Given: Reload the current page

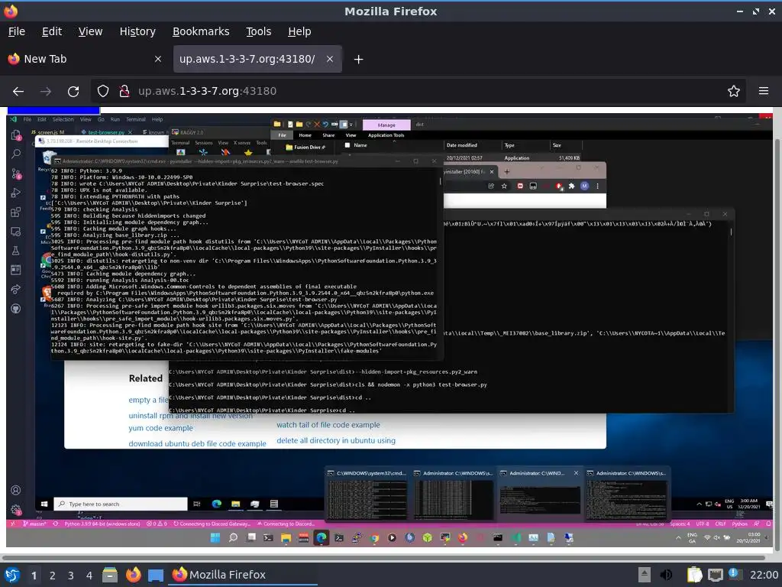Looking at the screenshot, I should coord(73,92).
